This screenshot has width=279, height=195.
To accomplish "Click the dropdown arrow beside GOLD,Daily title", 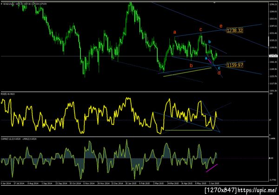I will coord(2,4).
